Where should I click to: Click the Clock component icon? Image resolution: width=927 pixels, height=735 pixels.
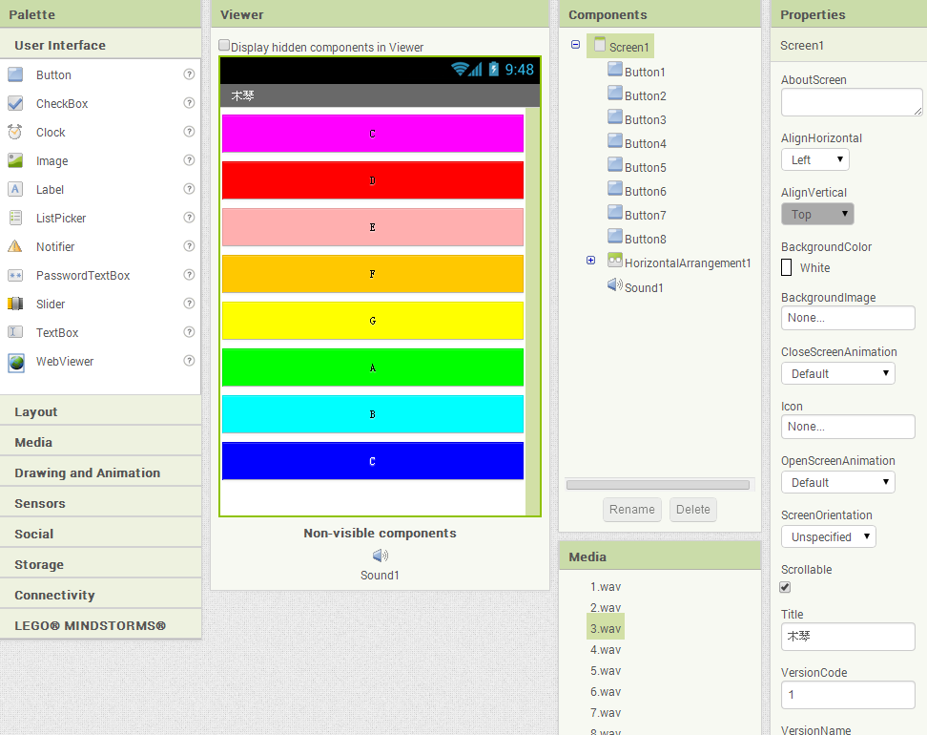point(15,132)
